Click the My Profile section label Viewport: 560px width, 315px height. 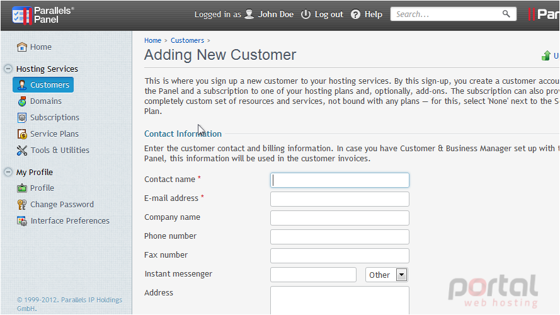click(35, 172)
